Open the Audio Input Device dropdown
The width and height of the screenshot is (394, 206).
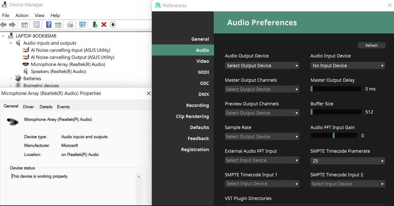(348, 66)
